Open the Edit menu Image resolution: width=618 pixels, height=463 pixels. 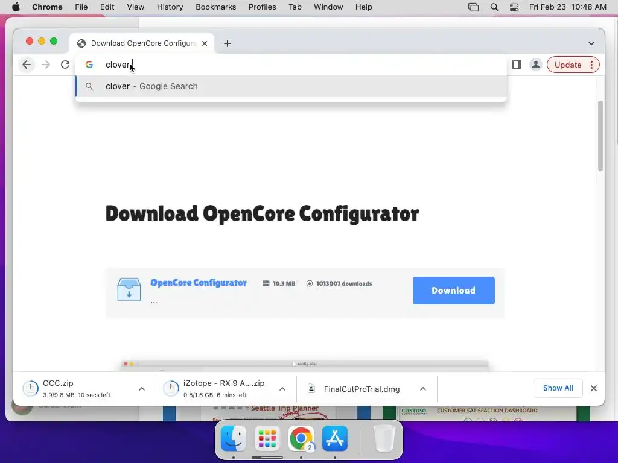pos(107,7)
